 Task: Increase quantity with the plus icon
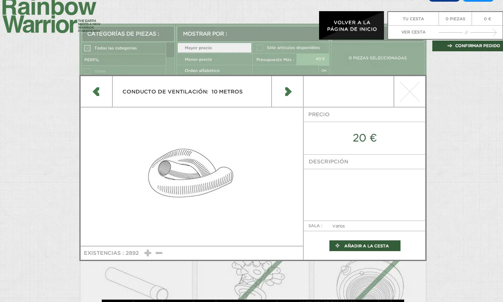tap(148, 253)
